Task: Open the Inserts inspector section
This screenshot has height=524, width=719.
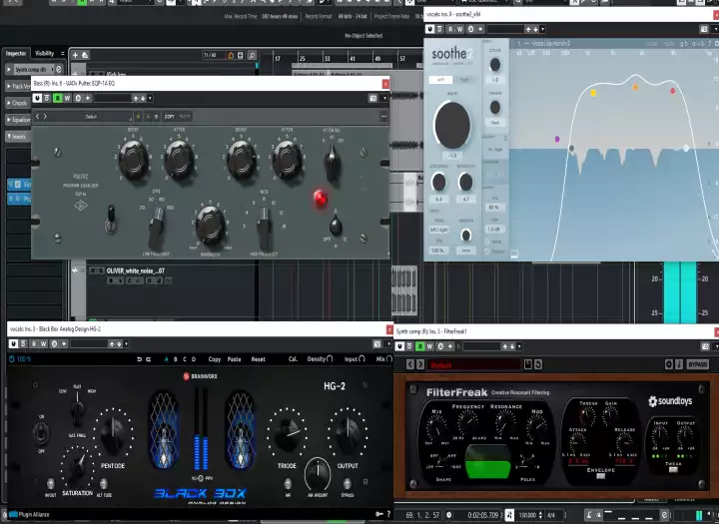Action: pos(17,137)
